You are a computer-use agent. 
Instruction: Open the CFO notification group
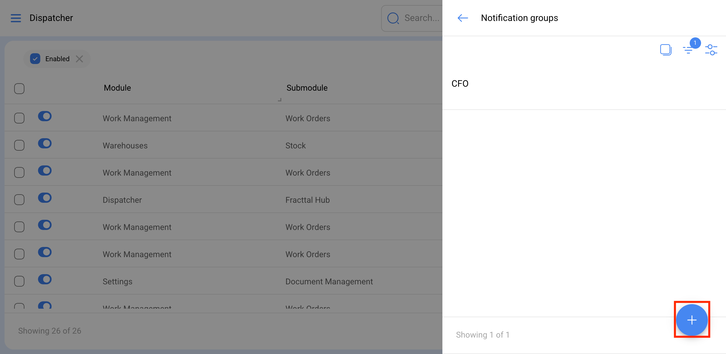584,84
